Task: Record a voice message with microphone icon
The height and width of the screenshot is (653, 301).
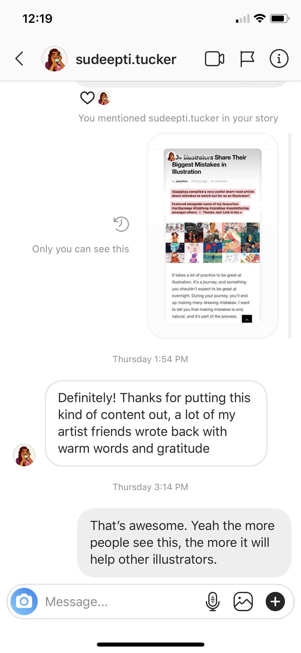Action: click(x=213, y=602)
